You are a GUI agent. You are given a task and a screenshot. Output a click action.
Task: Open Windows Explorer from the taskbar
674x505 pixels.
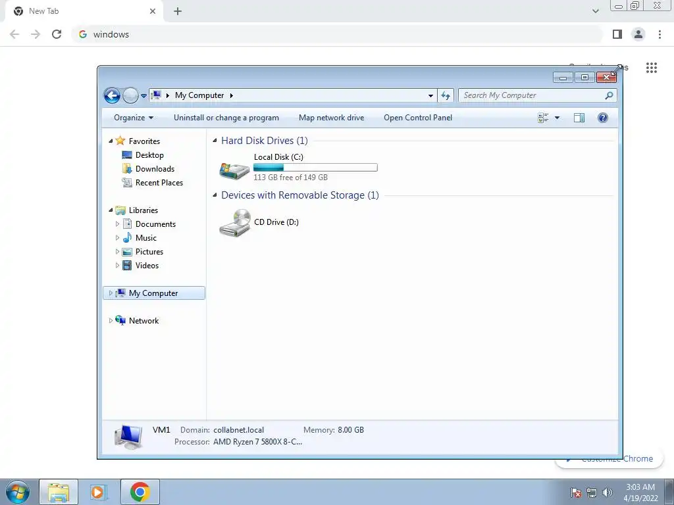(x=59, y=492)
